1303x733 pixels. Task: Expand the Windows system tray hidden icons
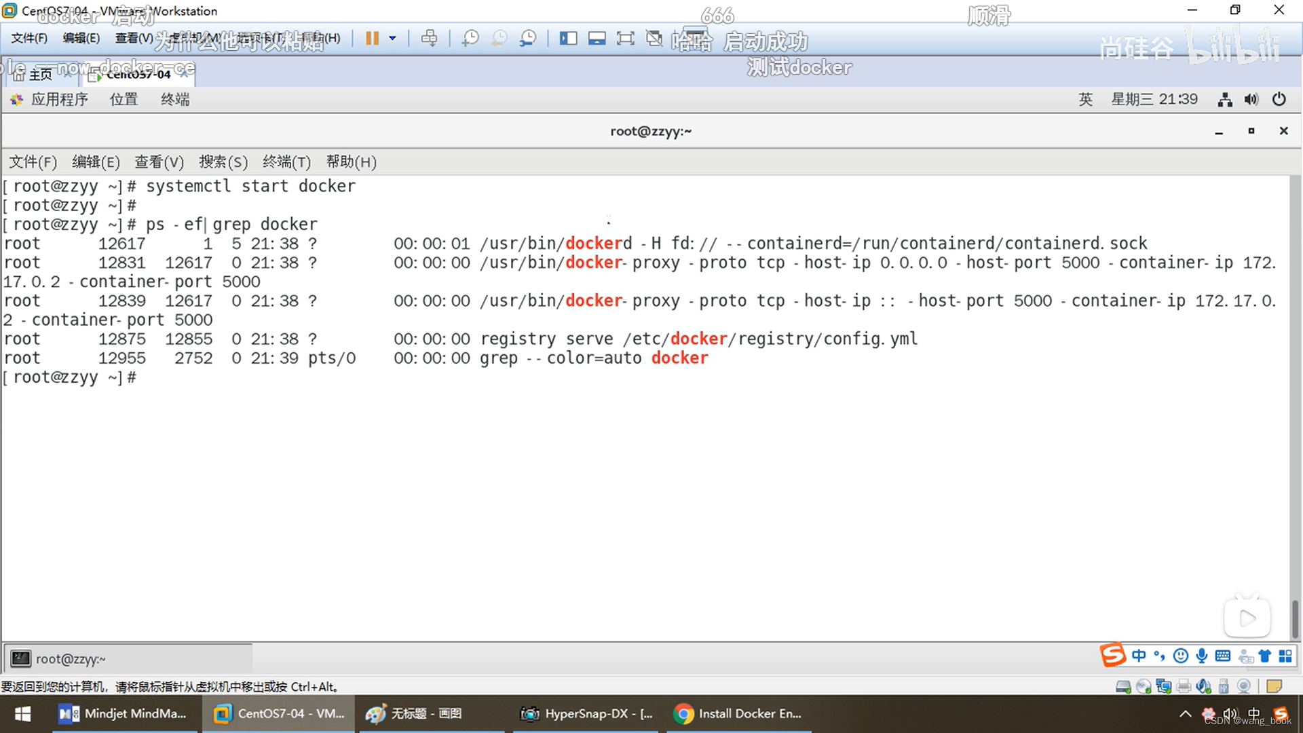[x=1186, y=714]
